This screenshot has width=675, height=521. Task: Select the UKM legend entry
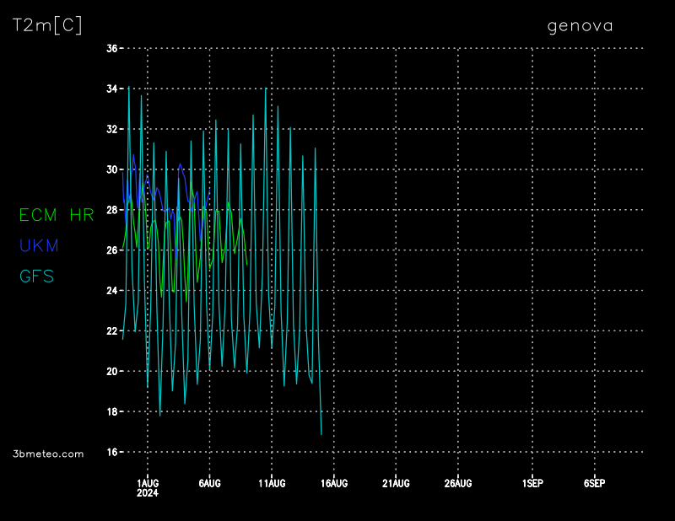pyautogui.click(x=39, y=245)
